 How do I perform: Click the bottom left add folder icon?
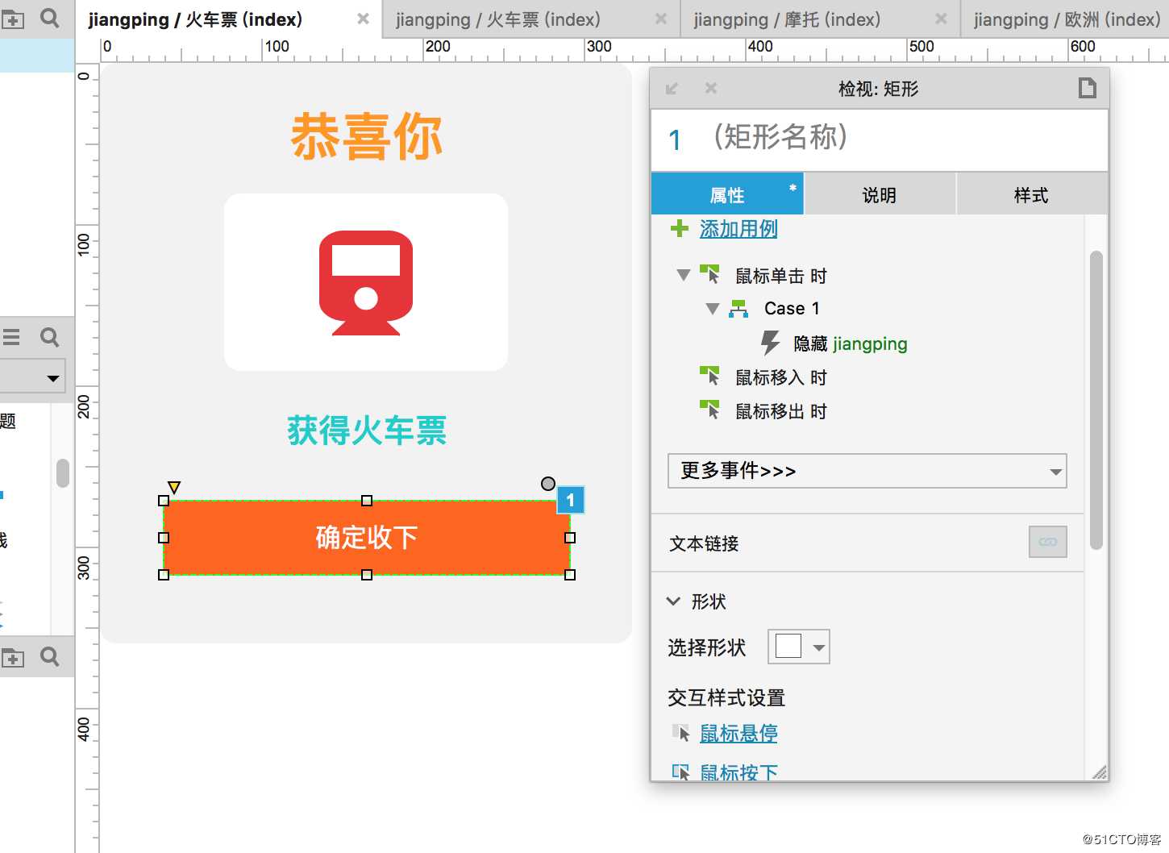tap(12, 658)
